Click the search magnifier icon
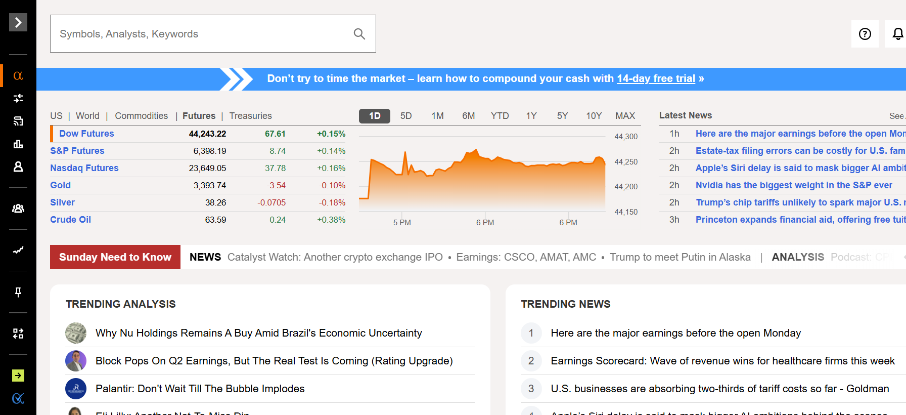Viewport: 906px width, 415px height. [359, 34]
